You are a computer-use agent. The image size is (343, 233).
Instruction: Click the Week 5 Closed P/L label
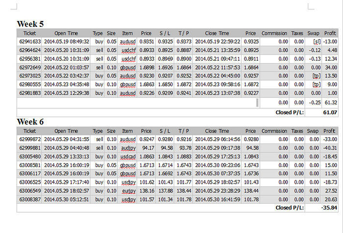290,113
